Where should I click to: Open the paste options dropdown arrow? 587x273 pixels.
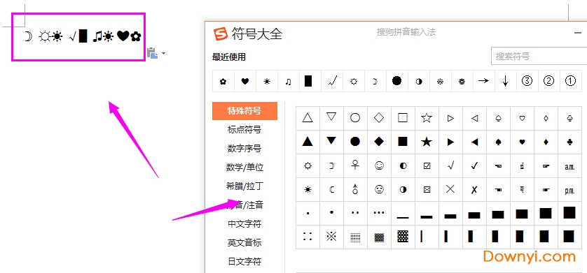[163, 54]
